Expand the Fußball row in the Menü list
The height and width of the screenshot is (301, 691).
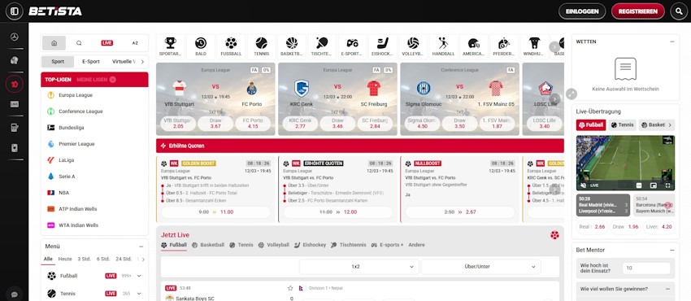[x=139, y=276]
